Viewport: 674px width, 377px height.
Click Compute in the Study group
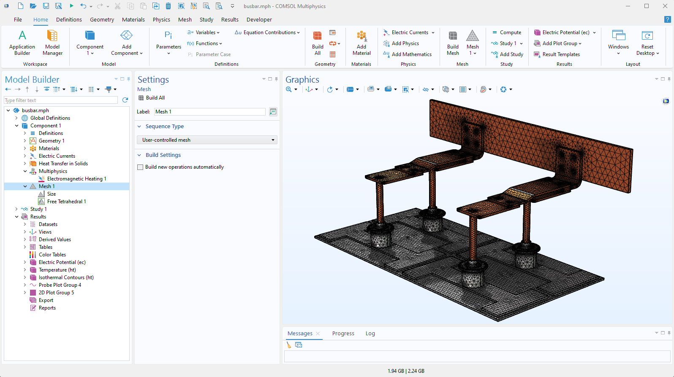coord(506,32)
